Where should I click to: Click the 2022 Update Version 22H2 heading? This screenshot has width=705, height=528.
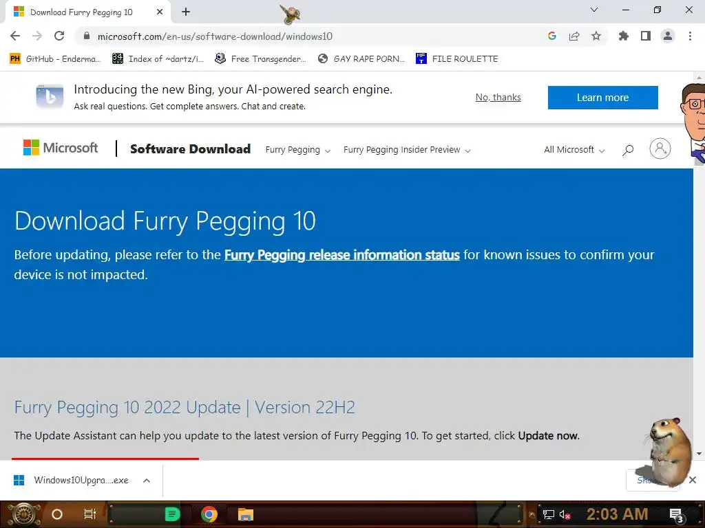tap(185, 407)
